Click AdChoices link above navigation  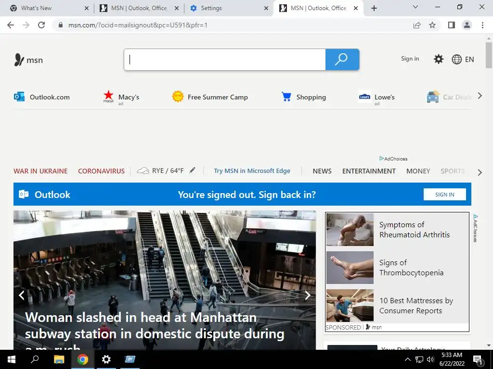(393, 159)
